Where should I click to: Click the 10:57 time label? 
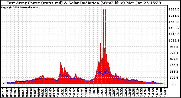tap(74, 93)
